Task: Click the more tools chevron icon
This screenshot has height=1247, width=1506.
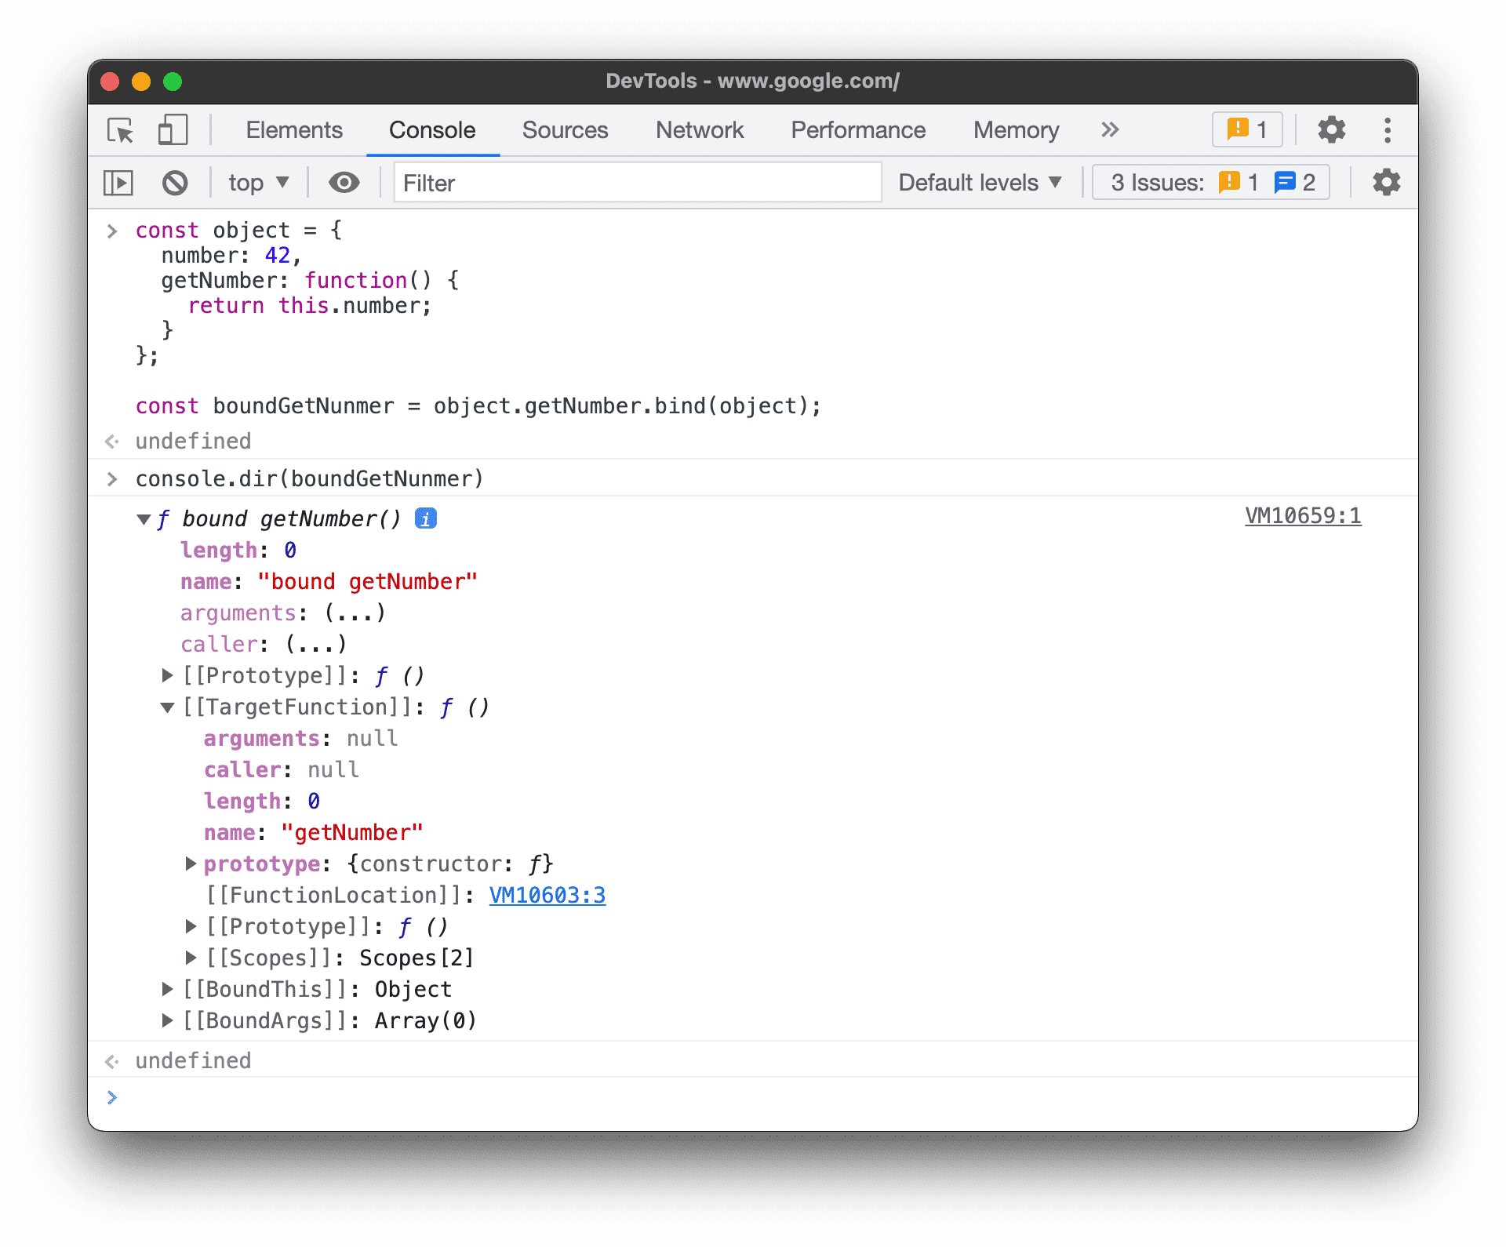Action: pos(1107,130)
